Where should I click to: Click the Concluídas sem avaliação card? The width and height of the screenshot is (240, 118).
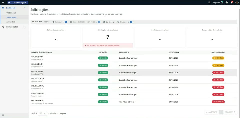point(160,37)
